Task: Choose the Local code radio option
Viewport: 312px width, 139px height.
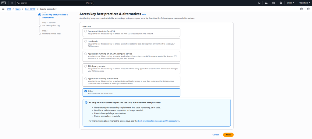Action: tap(86, 41)
